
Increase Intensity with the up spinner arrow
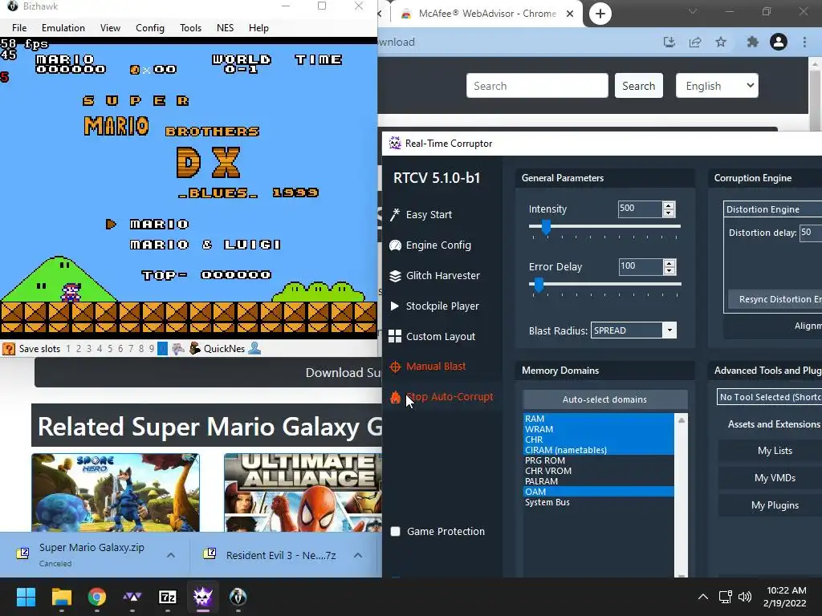coord(669,205)
